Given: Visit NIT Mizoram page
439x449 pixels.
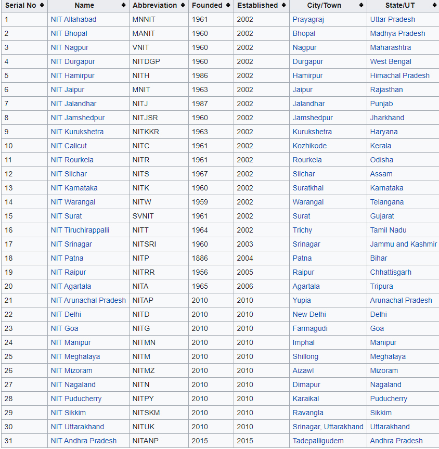Looking at the screenshot, I should pyautogui.click(x=72, y=370).
